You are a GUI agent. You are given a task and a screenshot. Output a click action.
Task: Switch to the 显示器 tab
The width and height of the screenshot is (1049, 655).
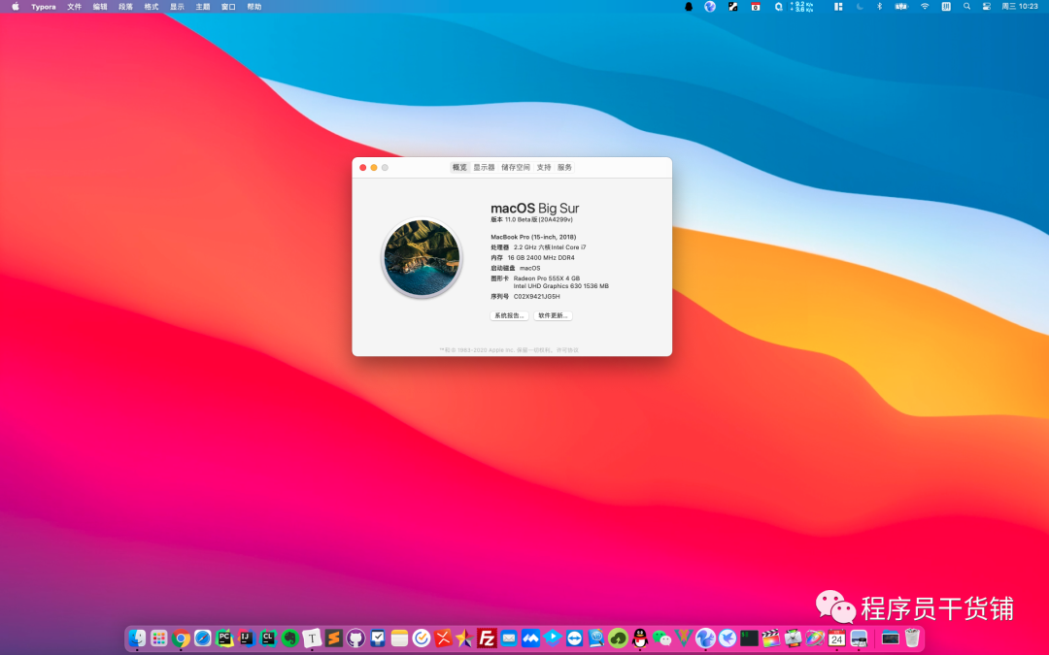(x=485, y=168)
